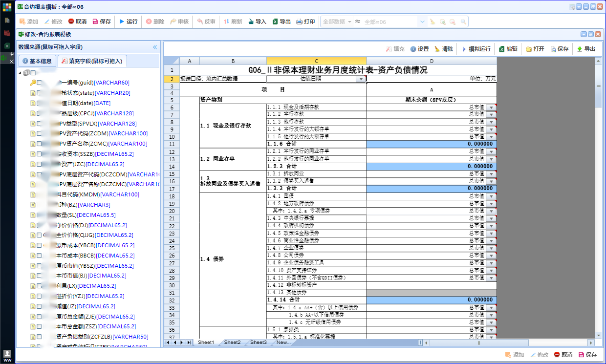Image resolution: width=606 pixels, height=364 pixels.
Task: Click the bottom-right red 取消 icon
Action: click(x=558, y=355)
